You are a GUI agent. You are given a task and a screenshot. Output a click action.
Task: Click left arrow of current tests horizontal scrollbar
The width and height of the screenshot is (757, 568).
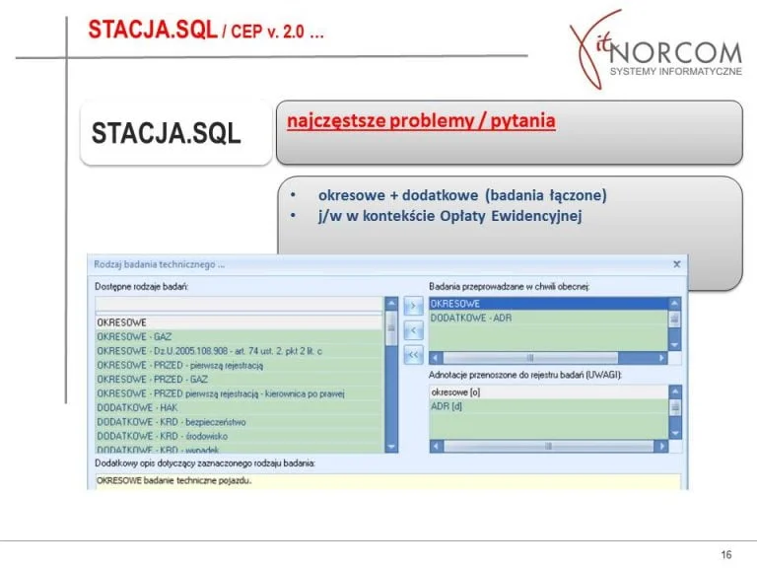point(435,358)
